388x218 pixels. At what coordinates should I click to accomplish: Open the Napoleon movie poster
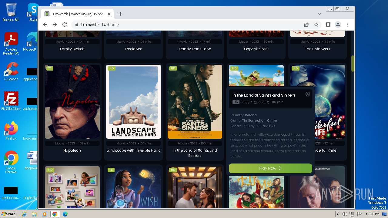[x=72, y=102]
